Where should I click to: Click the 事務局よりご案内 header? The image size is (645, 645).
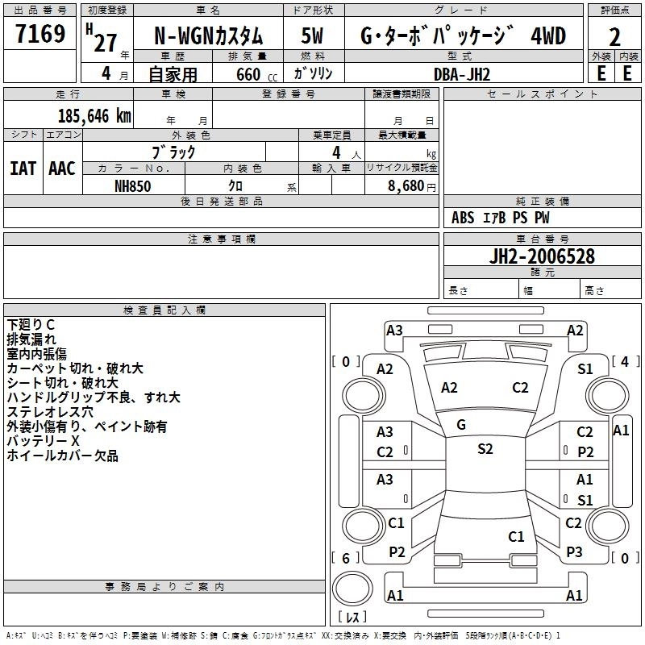coord(164,587)
